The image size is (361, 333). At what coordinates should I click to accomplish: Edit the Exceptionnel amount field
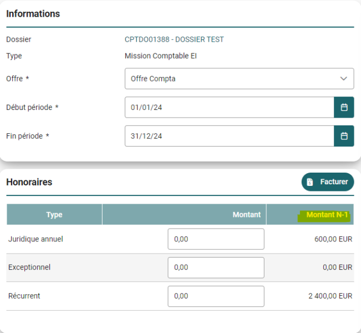pos(216,268)
